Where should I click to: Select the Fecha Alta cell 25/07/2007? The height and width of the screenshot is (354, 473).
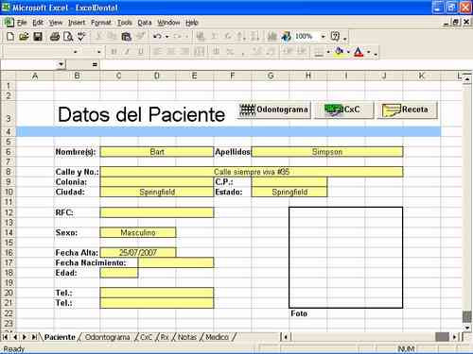pos(138,252)
